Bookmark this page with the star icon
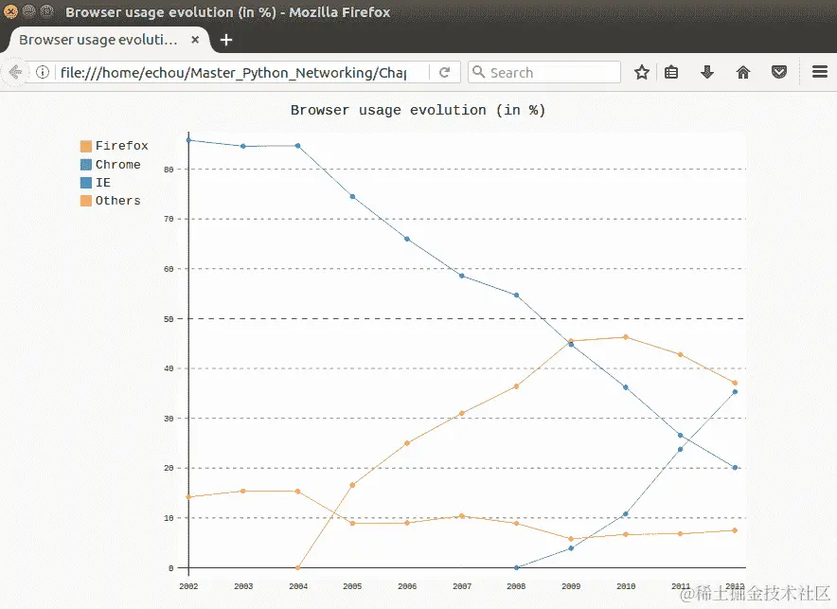837x609 pixels. point(642,72)
